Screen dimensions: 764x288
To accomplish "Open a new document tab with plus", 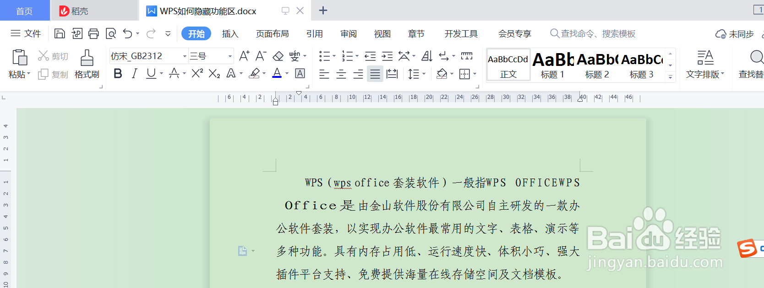I will point(323,11).
